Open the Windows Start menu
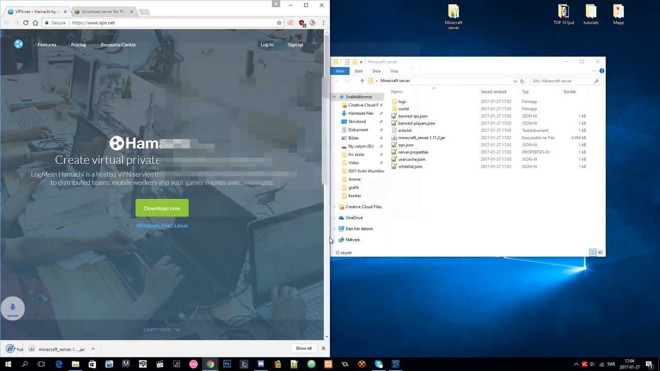Screen dimensions: 660x371 point(8,364)
